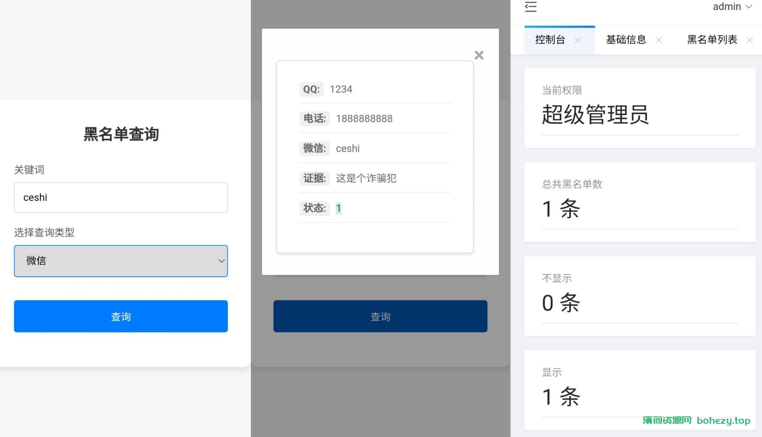Click the 证据: label in popup

[314, 178]
